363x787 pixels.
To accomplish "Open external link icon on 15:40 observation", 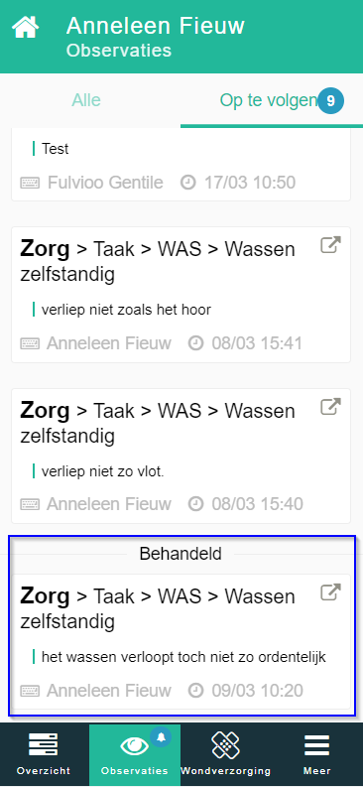I will pos(330,406).
